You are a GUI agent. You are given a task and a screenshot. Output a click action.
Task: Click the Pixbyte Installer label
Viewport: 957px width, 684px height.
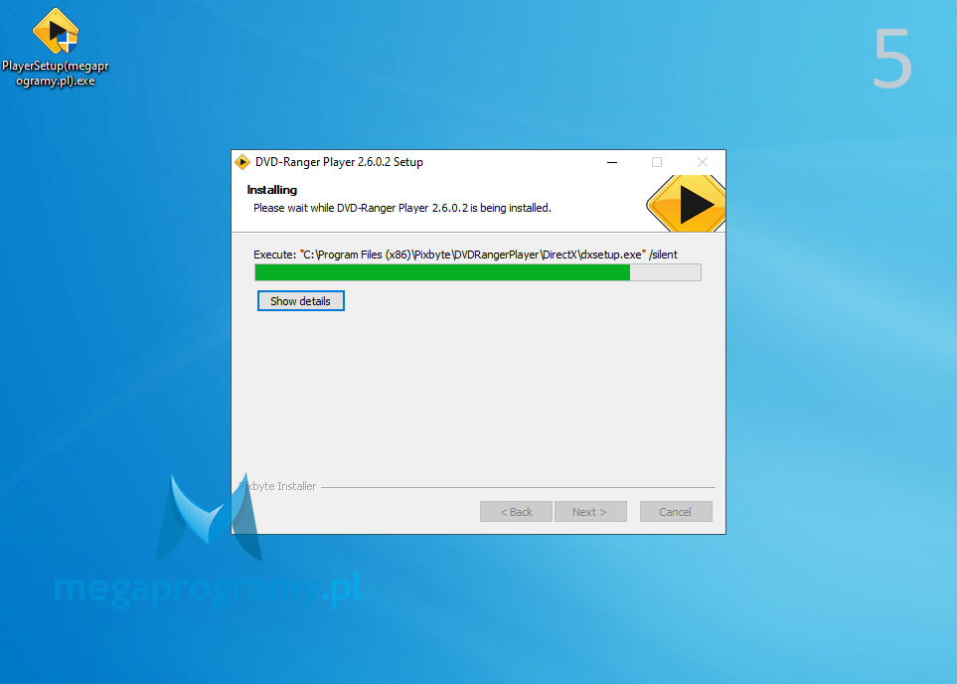pyautogui.click(x=277, y=486)
